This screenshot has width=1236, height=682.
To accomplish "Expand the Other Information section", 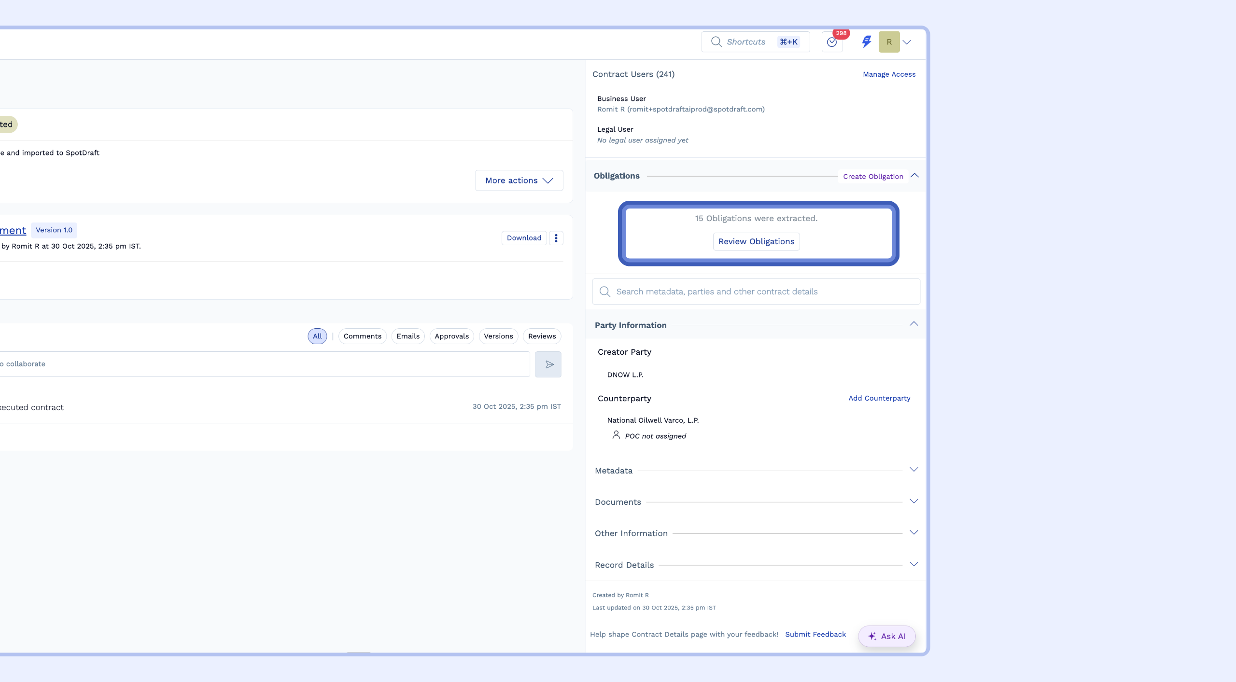I will click(913, 532).
